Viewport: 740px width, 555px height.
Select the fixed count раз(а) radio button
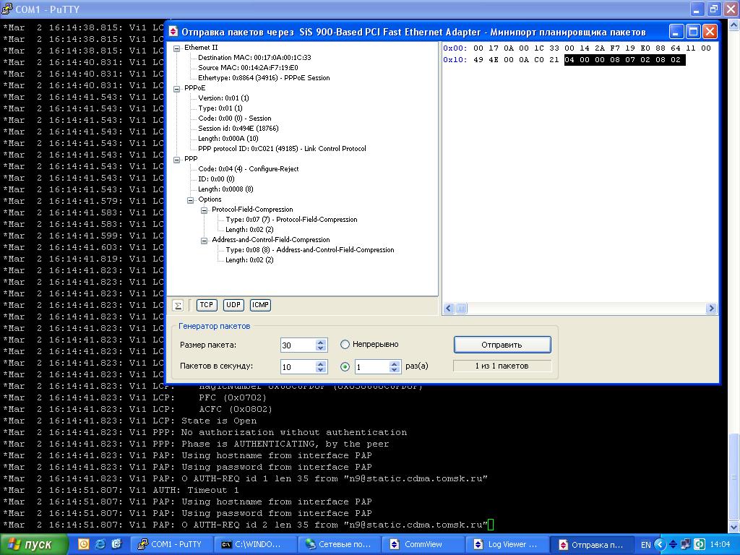(x=345, y=366)
